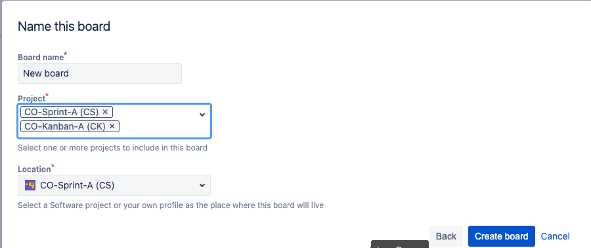Cancel the board creation dialog
The width and height of the screenshot is (591, 248).
[555, 236]
